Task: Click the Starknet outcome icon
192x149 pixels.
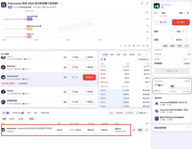Action: click(3, 67)
